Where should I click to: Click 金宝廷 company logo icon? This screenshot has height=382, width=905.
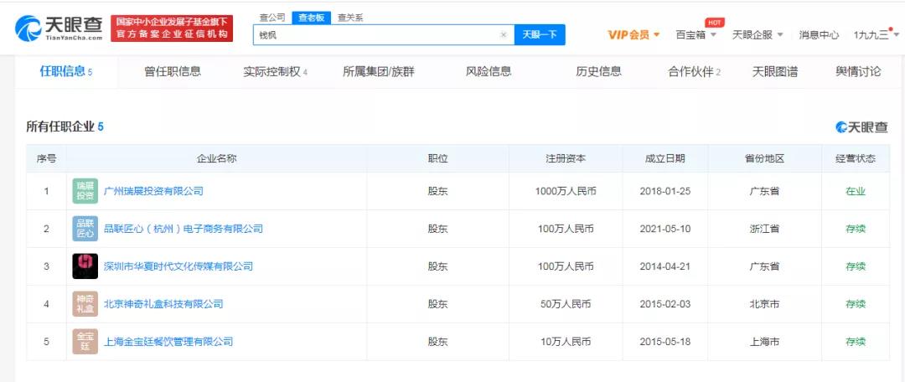85,342
